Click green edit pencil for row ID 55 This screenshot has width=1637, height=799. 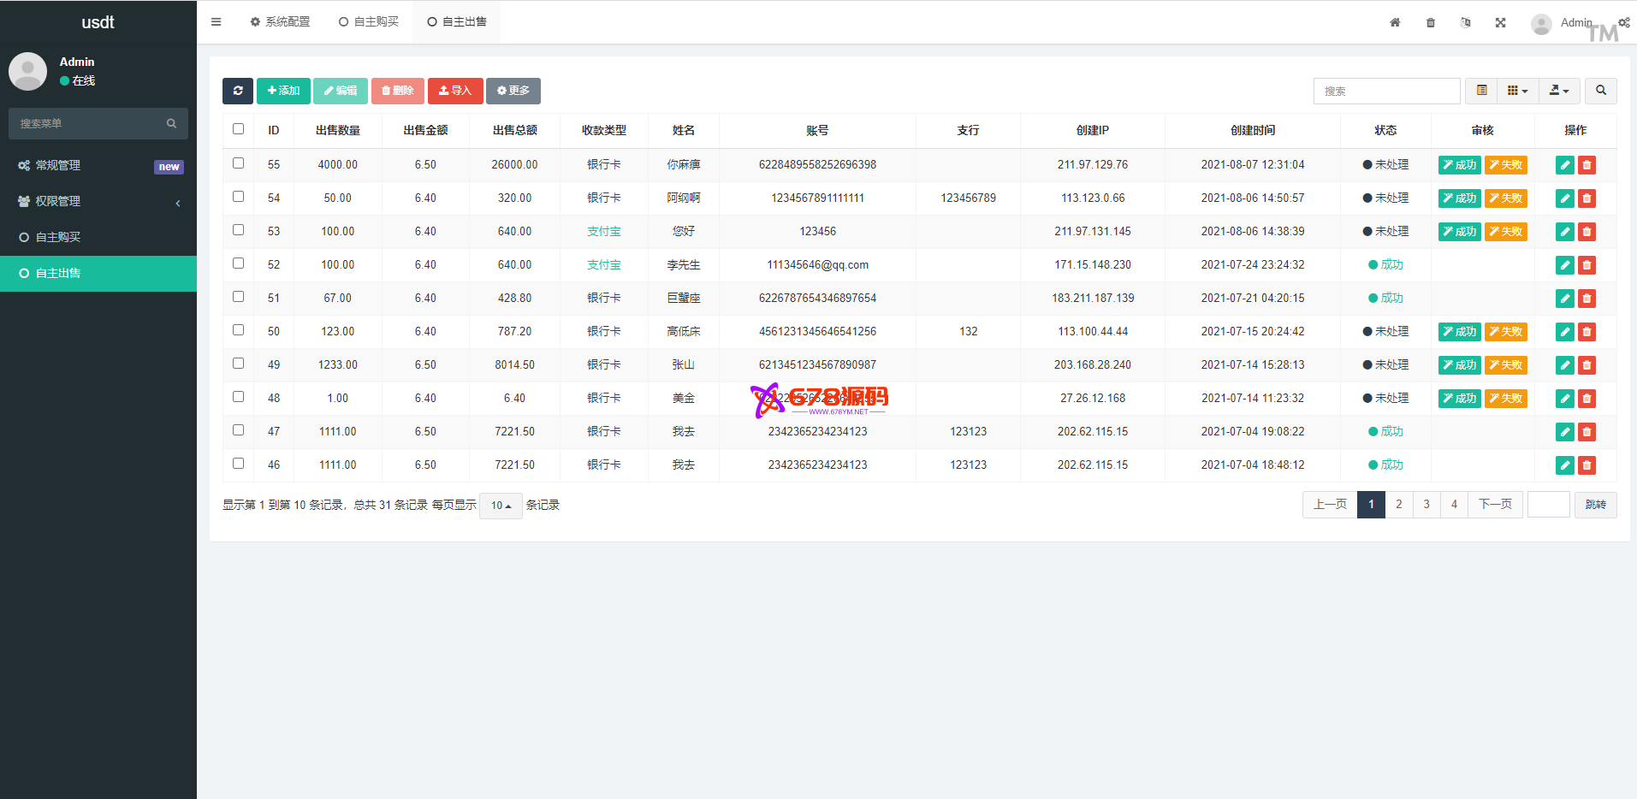[x=1564, y=165]
